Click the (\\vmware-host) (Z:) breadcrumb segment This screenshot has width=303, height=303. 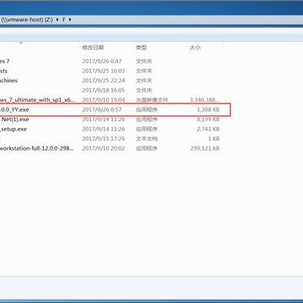click(x=27, y=20)
